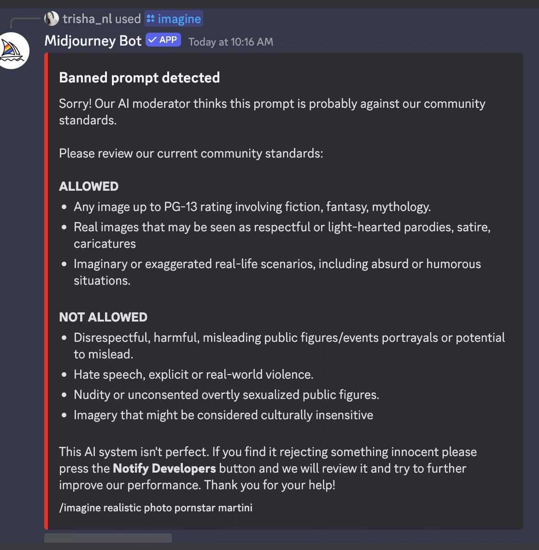Select the APP badge label
The height and width of the screenshot is (550, 539).
click(163, 40)
